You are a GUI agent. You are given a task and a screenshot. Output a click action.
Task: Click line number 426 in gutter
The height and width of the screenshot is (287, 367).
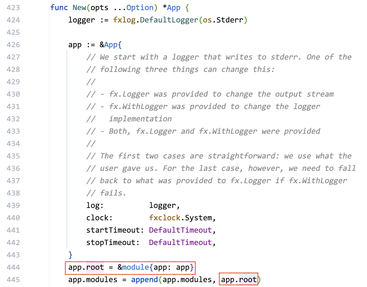13,45
